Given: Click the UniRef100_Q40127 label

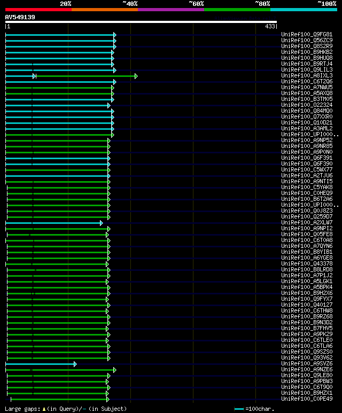Looking at the screenshot, I should pyautogui.click(x=307, y=305).
